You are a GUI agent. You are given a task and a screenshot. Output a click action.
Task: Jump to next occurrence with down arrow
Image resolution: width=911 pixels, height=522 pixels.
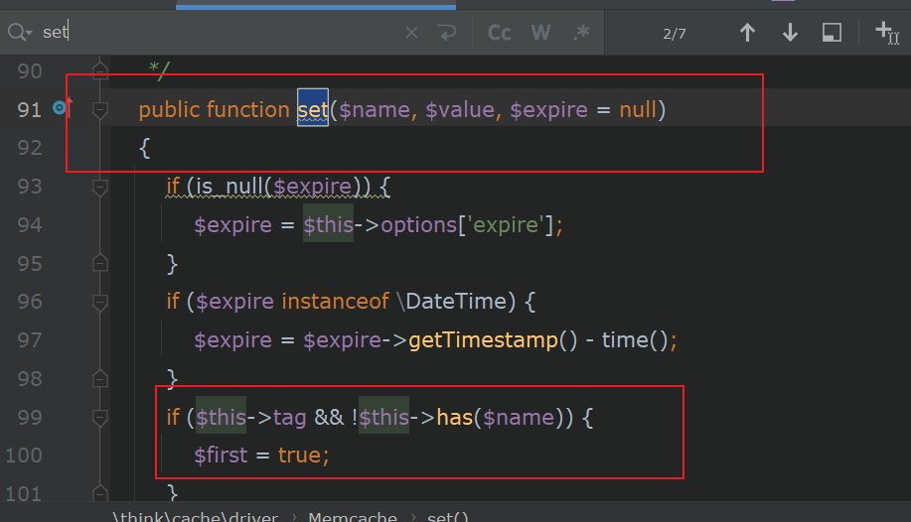pyautogui.click(x=790, y=33)
